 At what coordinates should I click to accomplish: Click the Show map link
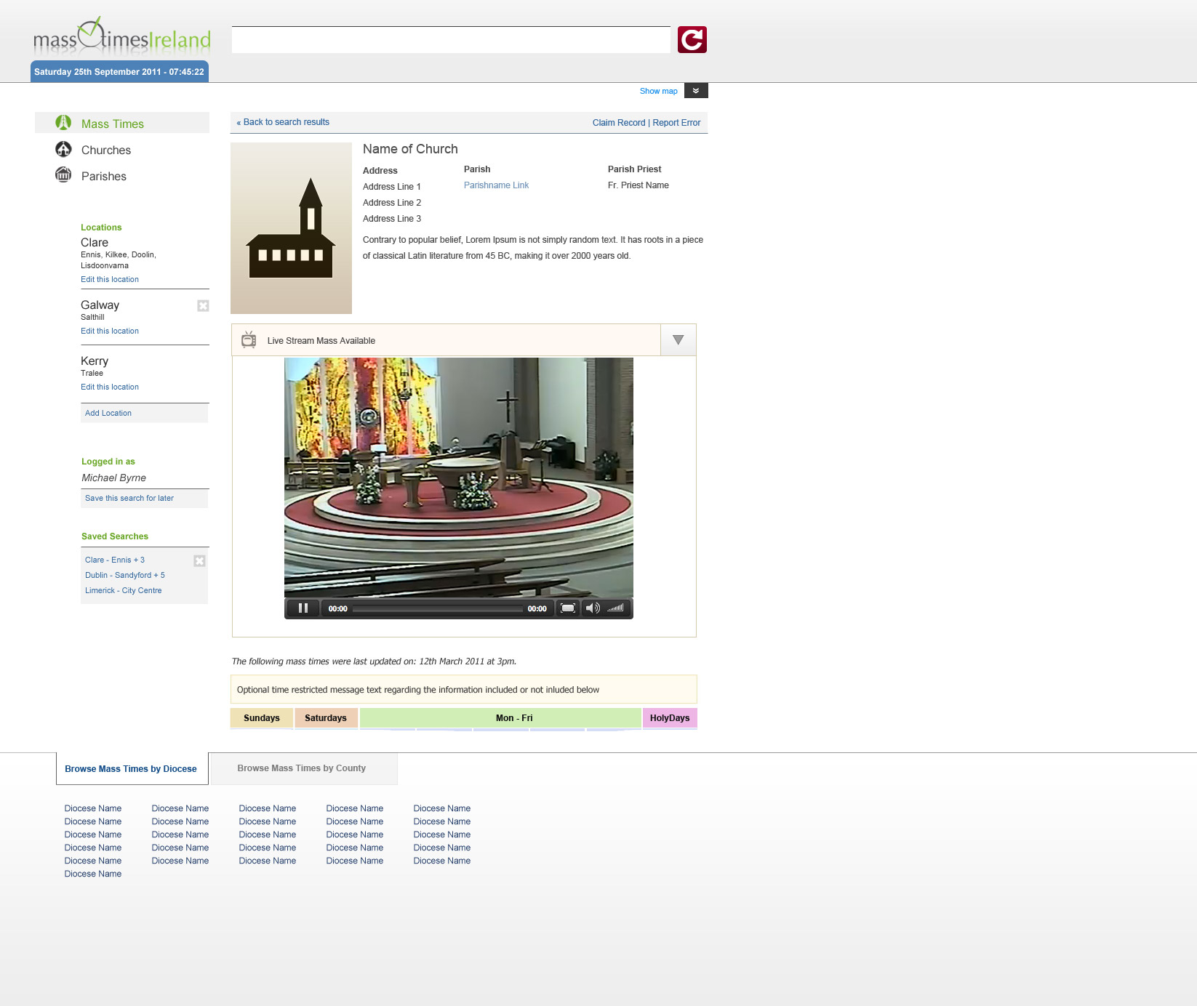(658, 91)
